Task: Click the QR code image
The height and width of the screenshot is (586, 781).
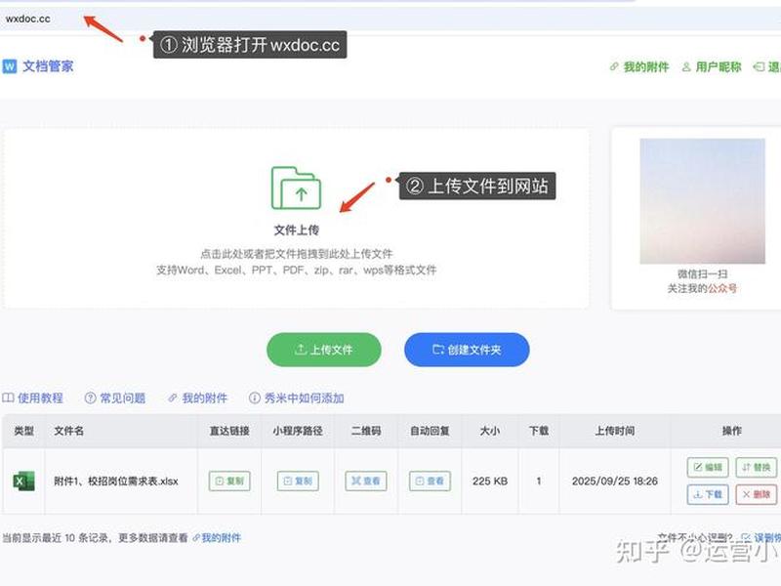Action: tap(702, 201)
